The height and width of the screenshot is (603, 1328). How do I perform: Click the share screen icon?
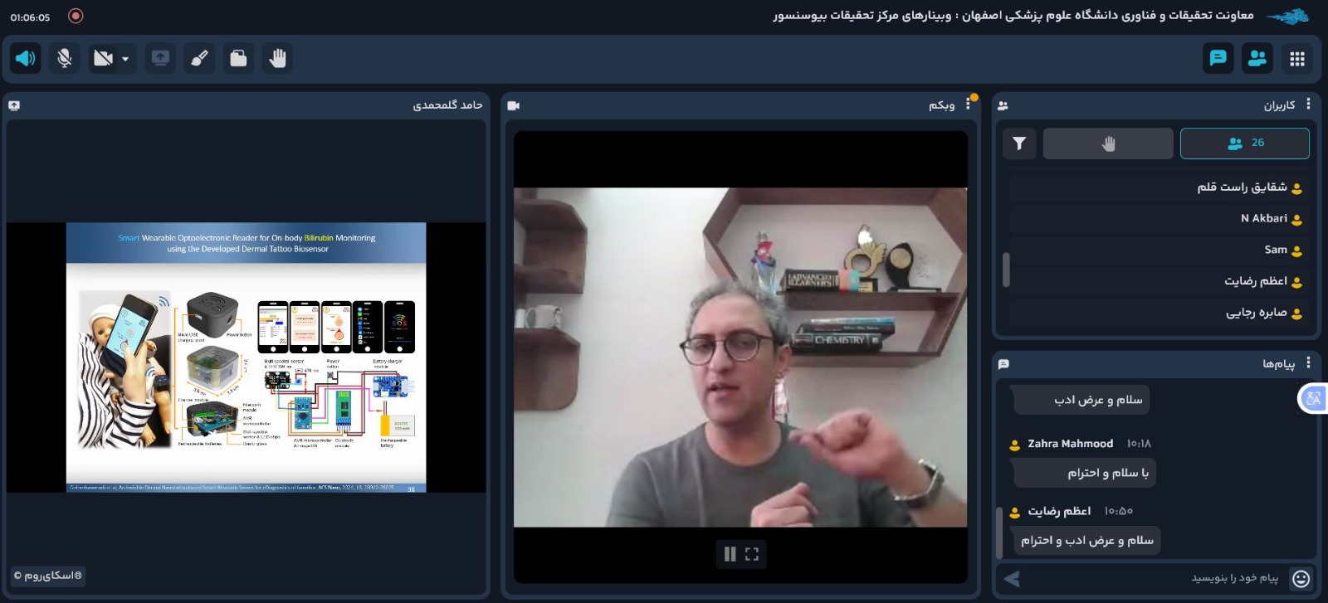pyautogui.click(x=160, y=58)
